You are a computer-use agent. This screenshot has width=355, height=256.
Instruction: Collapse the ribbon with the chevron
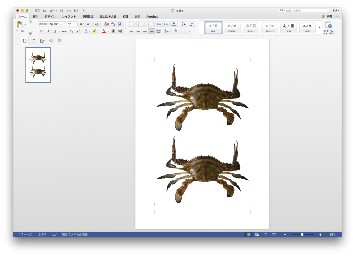click(x=337, y=16)
